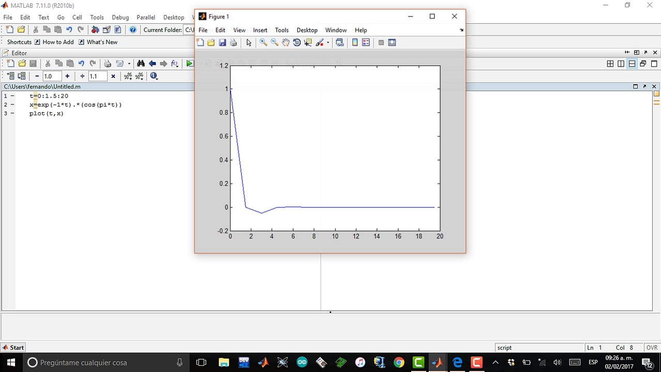
Task: Show plot tools and dock figure
Action: tap(392, 42)
